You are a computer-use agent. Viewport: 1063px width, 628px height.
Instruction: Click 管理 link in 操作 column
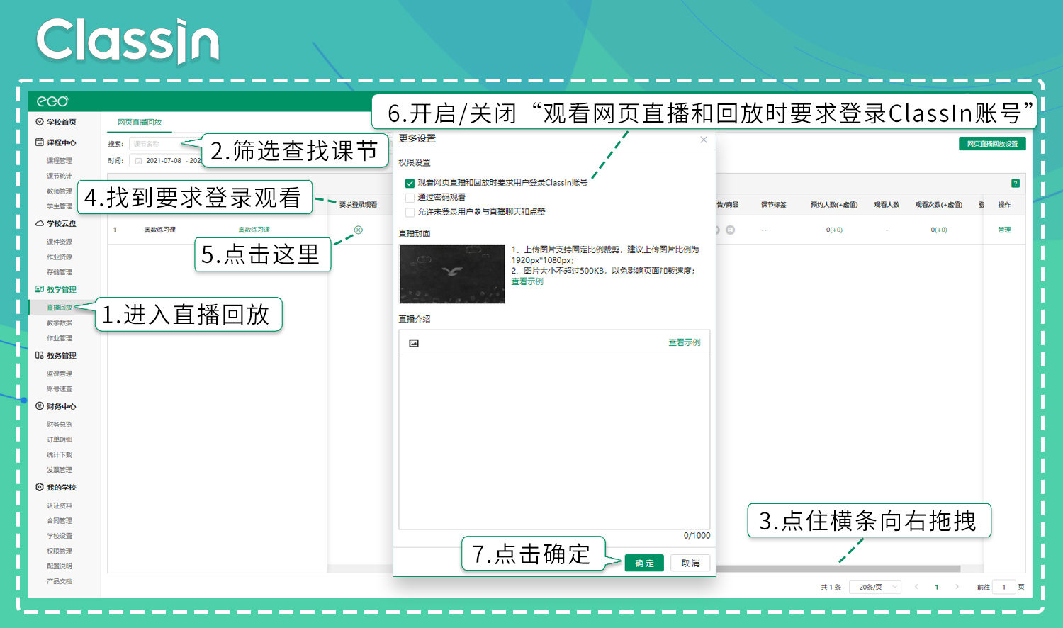1004,230
